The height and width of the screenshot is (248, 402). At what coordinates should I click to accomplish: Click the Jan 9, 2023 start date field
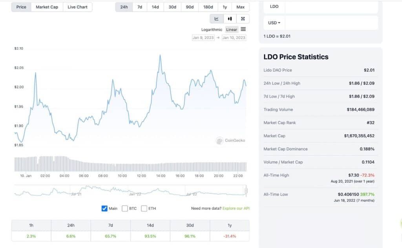pos(203,38)
